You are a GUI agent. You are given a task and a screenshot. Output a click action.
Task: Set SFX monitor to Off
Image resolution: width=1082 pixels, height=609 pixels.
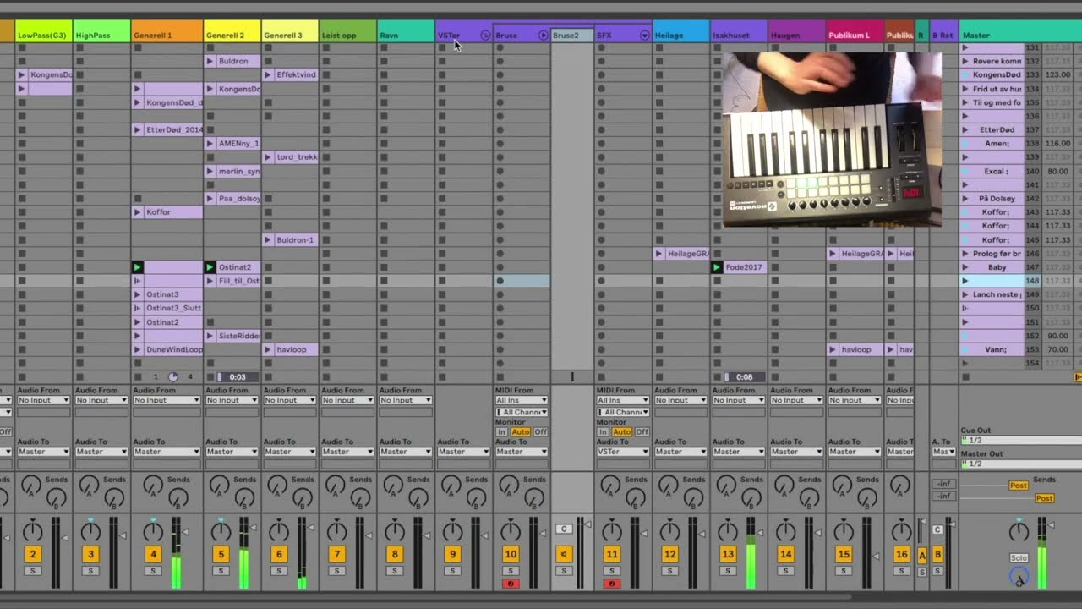642,432
